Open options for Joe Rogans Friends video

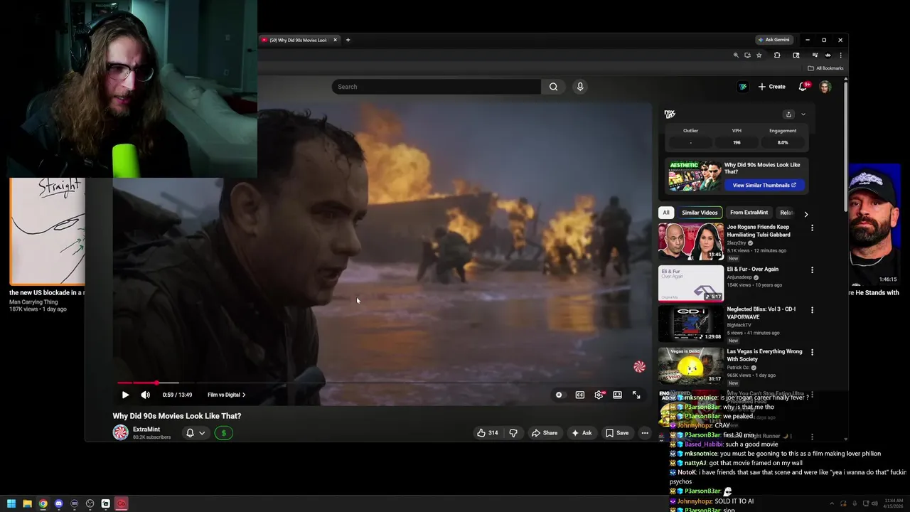(812, 228)
